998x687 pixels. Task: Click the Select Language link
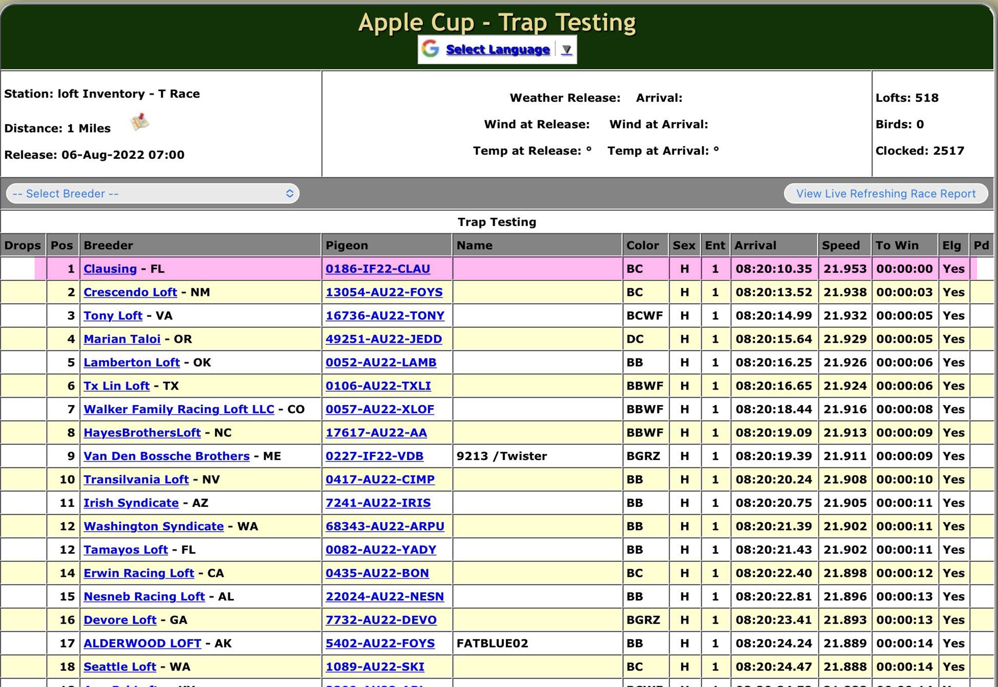498,50
